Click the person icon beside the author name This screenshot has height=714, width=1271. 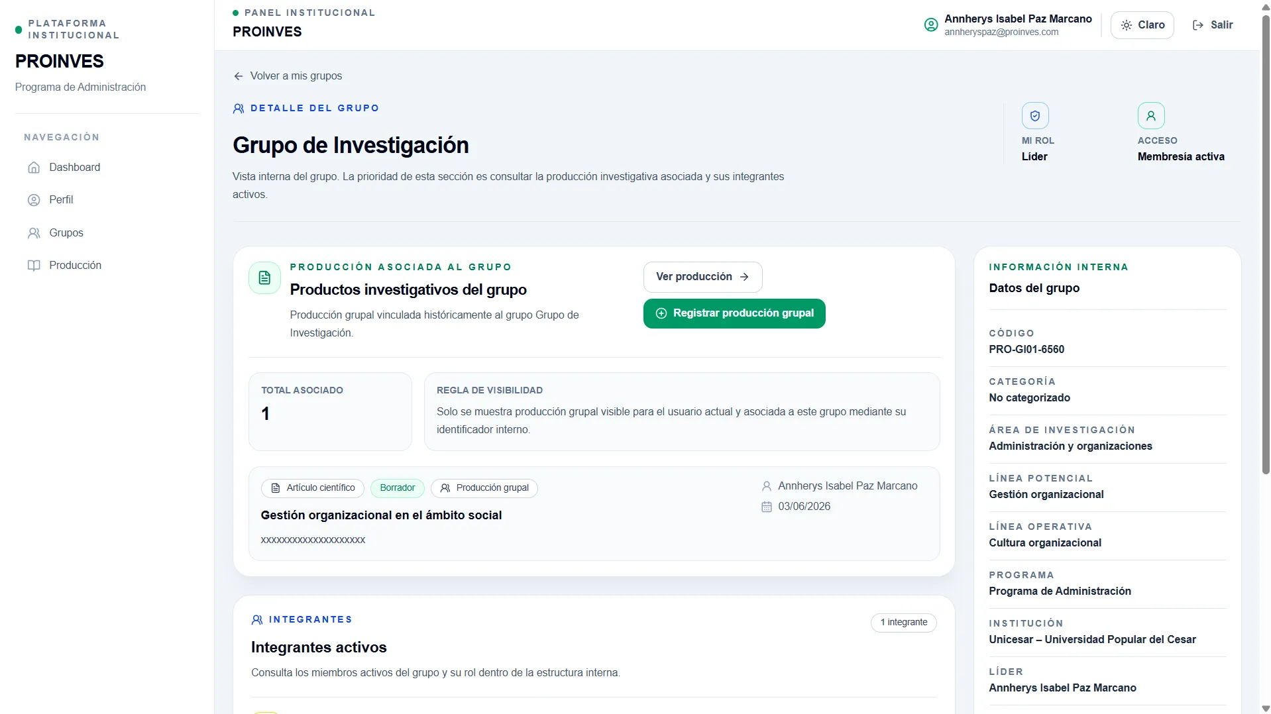767,486
